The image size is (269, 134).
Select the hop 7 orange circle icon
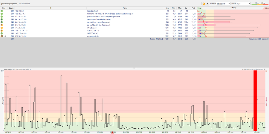coord(2,28)
